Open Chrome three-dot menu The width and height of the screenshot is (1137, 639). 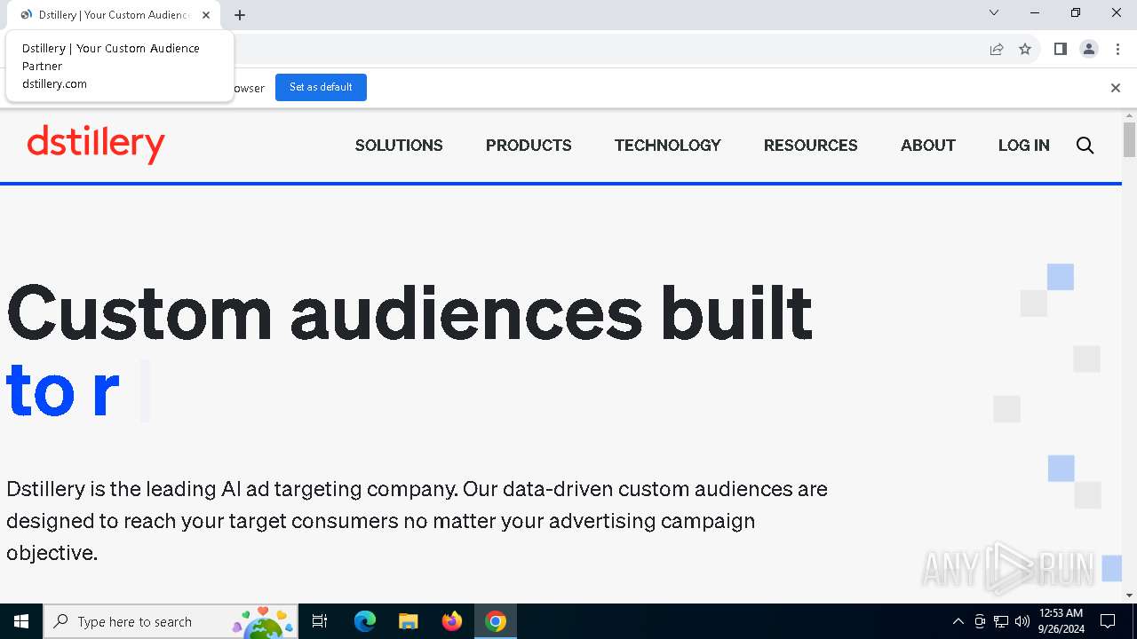[x=1117, y=50]
